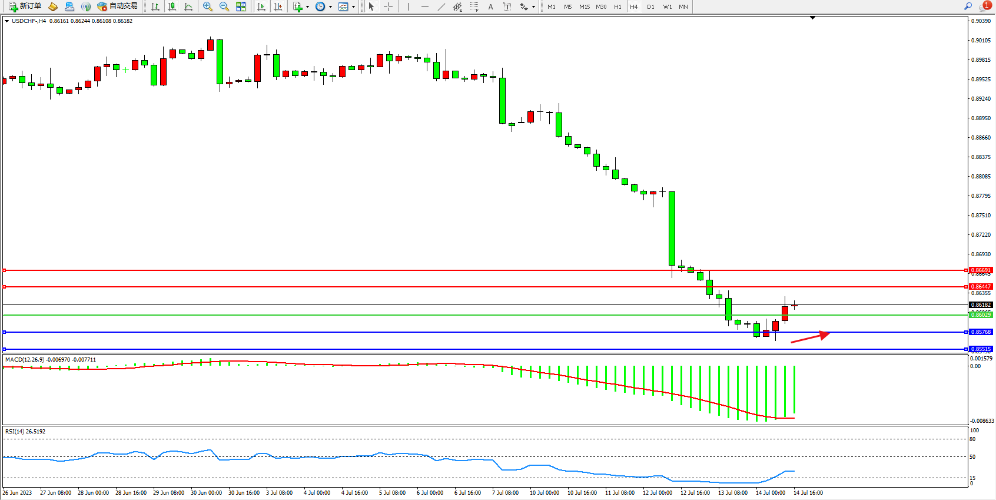The width and height of the screenshot is (996, 500).
Task: Click the 0.86691 red price level label
Action: tap(981, 270)
